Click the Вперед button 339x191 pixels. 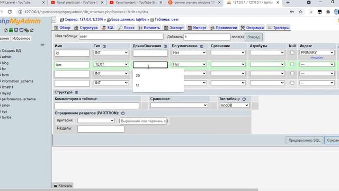point(253,37)
